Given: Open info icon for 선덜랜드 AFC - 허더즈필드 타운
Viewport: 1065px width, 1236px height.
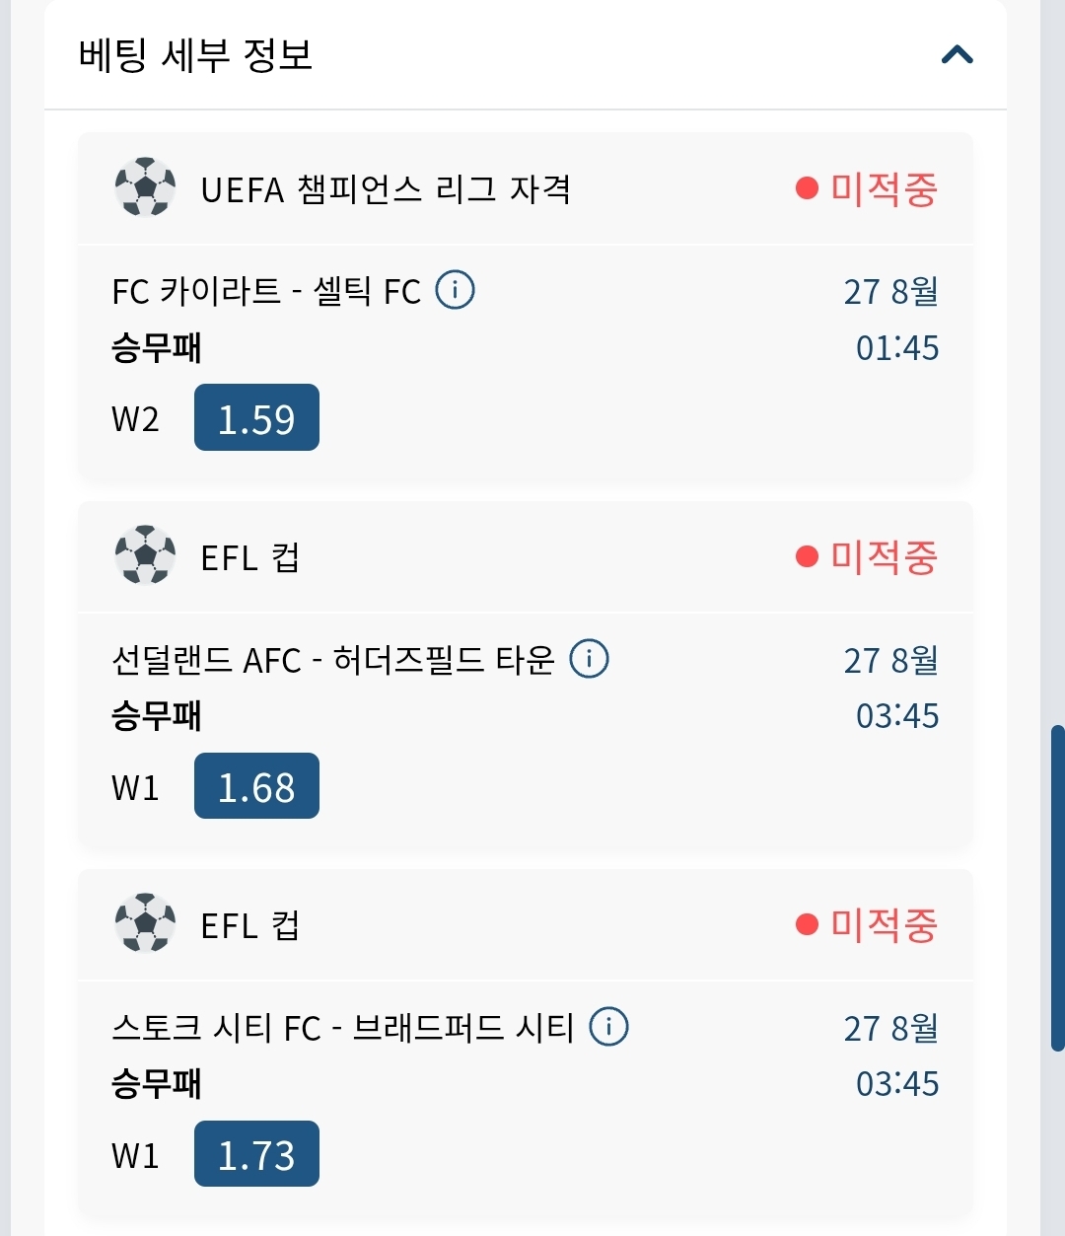Looking at the screenshot, I should 590,658.
